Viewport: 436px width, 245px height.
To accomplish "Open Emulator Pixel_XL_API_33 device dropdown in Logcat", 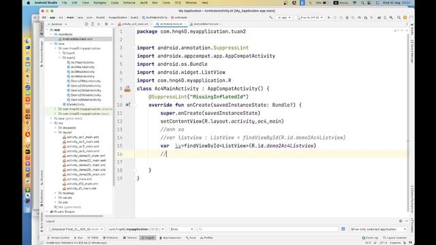I will click(x=76, y=229).
